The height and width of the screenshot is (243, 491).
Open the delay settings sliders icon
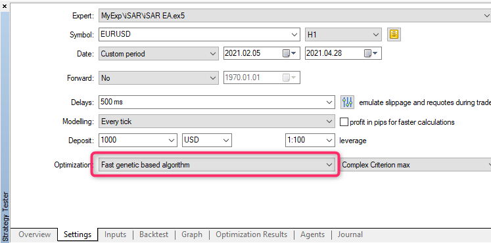tap(347, 102)
